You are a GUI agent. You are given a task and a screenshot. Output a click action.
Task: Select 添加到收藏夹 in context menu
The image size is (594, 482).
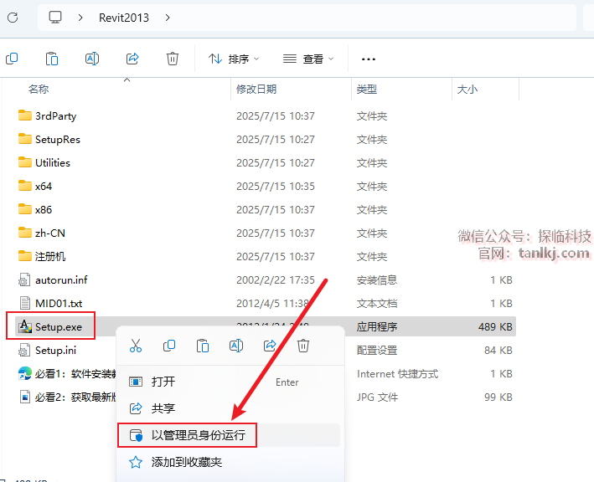tap(186, 462)
